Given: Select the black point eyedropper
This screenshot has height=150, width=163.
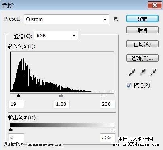Looking at the screenshot, I should pyautogui.click(x=132, y=72).
